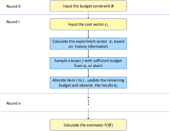170x131 pixels.
Task: Click the 'Calculate the experiment vector' step
Action: [88, 44]
